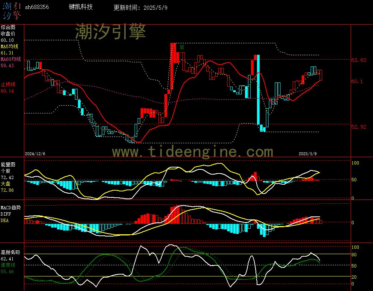373x291 pixels.
Task: Select the stock code sh688356
Action: tap(37, 7)
